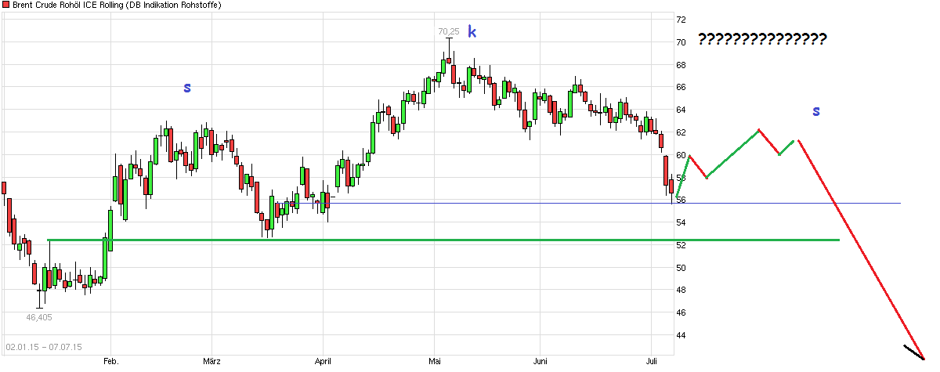Viewport: 940px width, 372px height.
Task: Click the '44' value on the price axis
Action: [681, 335]
